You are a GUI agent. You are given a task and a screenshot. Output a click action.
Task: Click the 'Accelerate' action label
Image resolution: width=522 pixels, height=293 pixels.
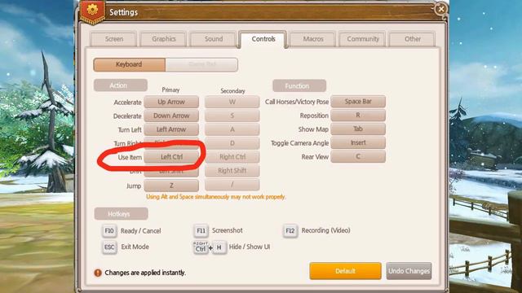pos(127,103)
